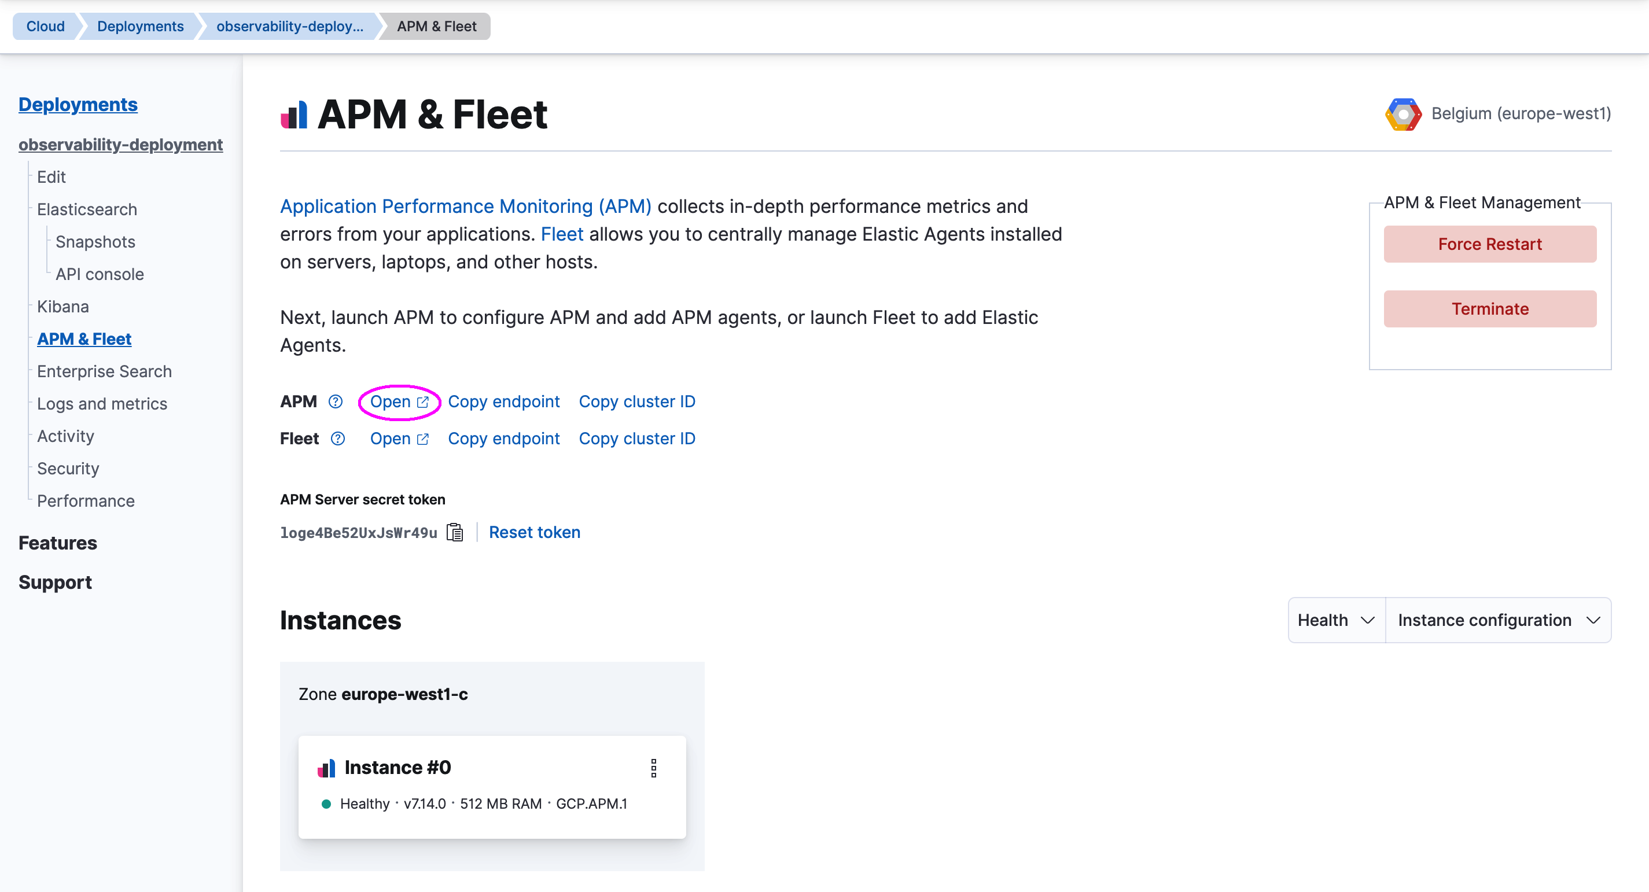Viewport: 1649px width, 892px height.
Task: Click APM's Copy cluster ID link
Action: coord(637,401)
